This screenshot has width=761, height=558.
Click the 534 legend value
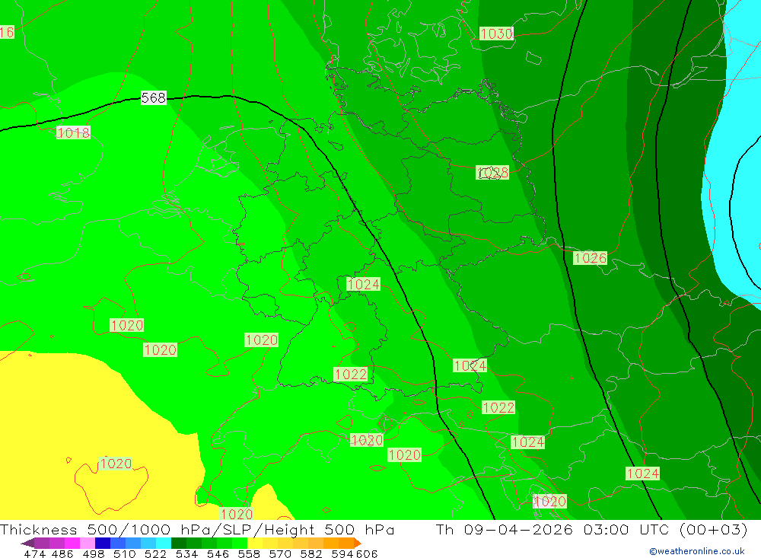[186, 553]
